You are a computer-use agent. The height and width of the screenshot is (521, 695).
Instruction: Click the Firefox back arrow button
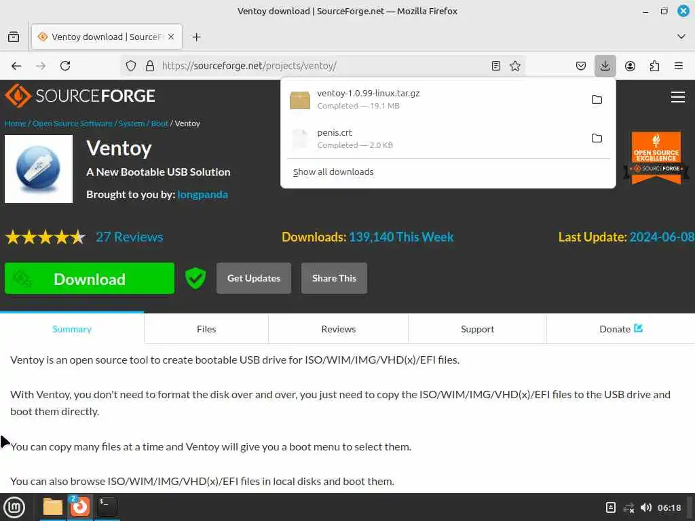[16, 66]
